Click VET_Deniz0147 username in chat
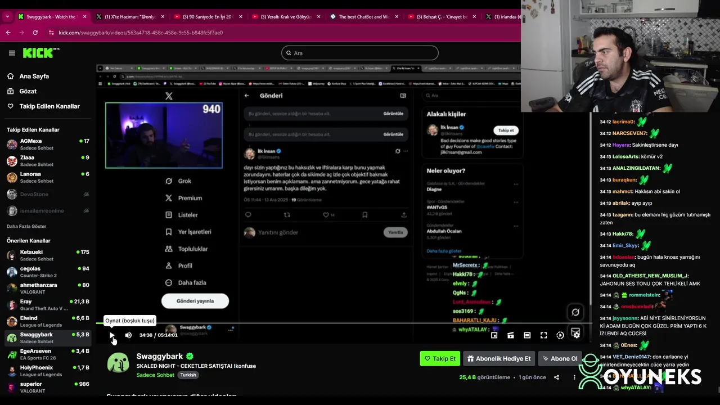Screen dimensions: 720x405 coord(631,357)
